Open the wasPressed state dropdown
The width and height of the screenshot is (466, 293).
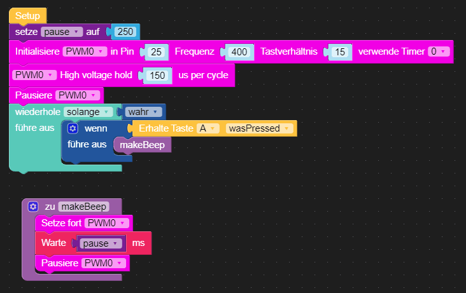coord(259,128)
